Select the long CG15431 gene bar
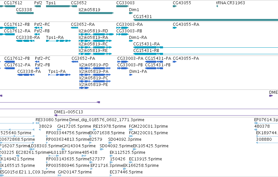 206,20
